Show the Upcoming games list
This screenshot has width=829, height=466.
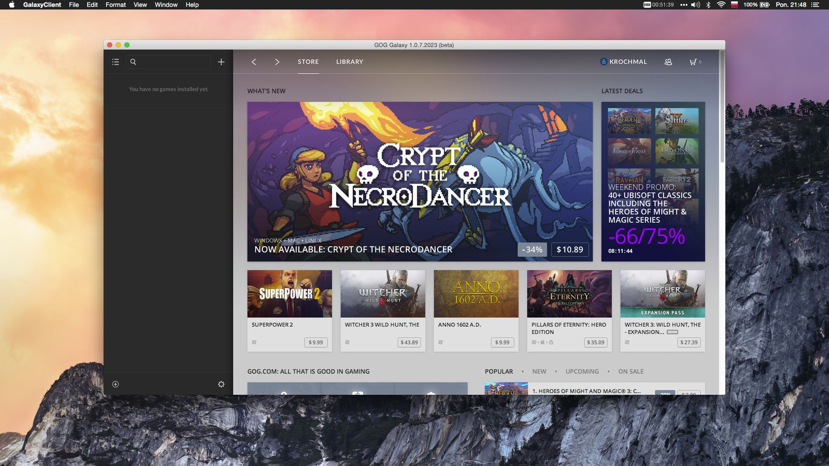coord(582,372)
